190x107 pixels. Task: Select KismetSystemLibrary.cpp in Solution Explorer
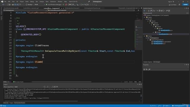point(165,34)
